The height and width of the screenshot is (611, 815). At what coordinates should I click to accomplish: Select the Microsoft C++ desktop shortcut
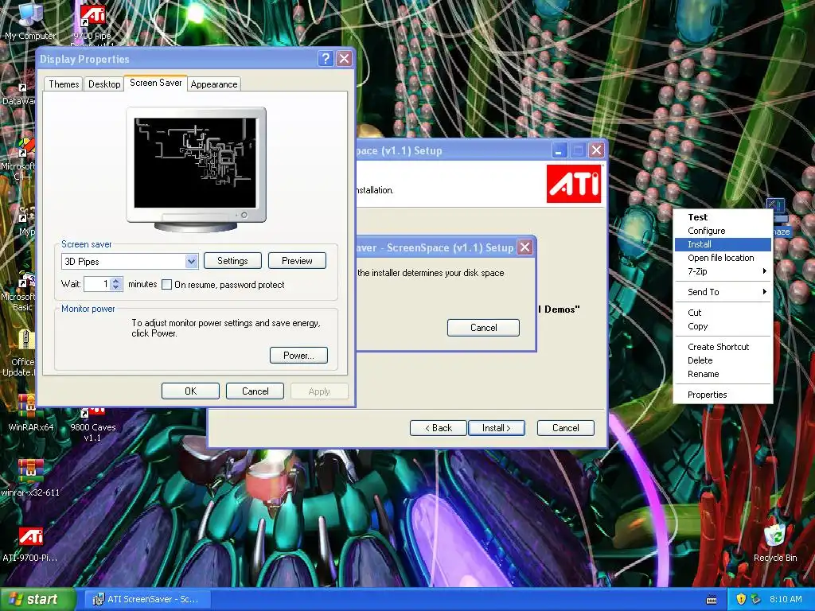(x=18, y=158)
